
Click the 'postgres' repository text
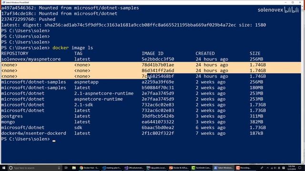(x=12, y=116)
